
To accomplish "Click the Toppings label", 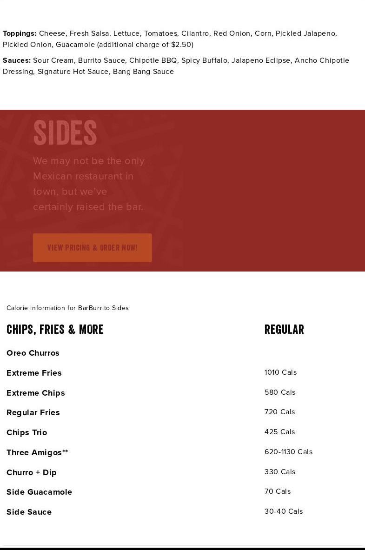I will 20,33.
